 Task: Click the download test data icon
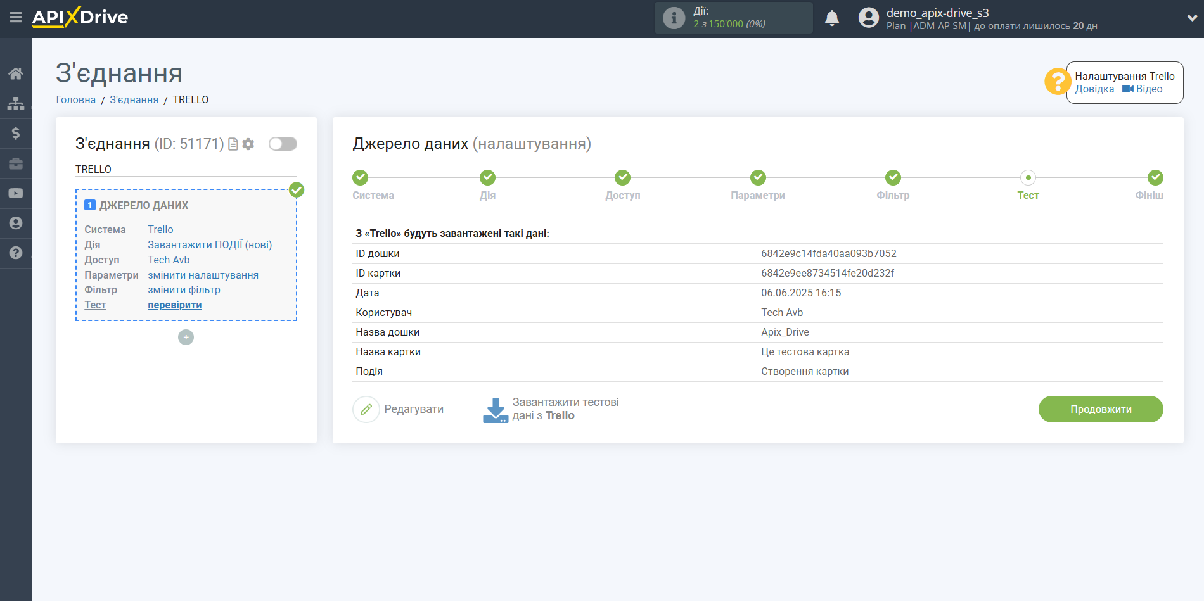(496, 410)
